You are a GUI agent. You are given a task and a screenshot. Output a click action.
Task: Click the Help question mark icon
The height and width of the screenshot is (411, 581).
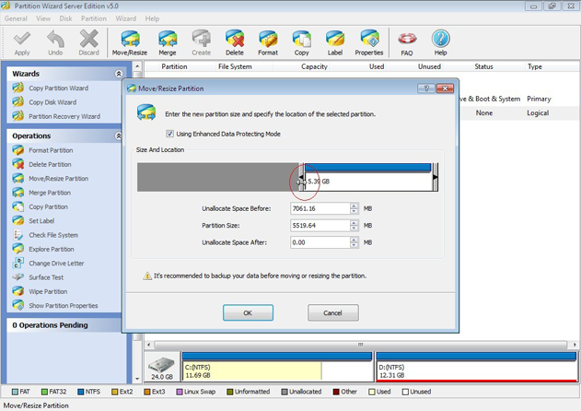tap(440, 42)
